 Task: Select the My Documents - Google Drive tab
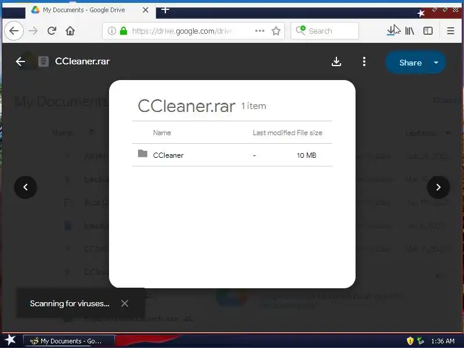(x=90, y=10)
